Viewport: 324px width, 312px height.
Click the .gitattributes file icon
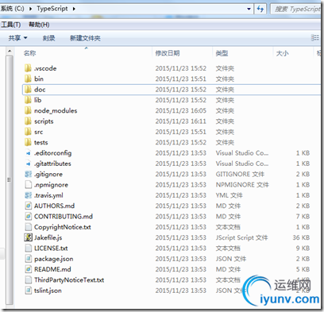[28, 164]
